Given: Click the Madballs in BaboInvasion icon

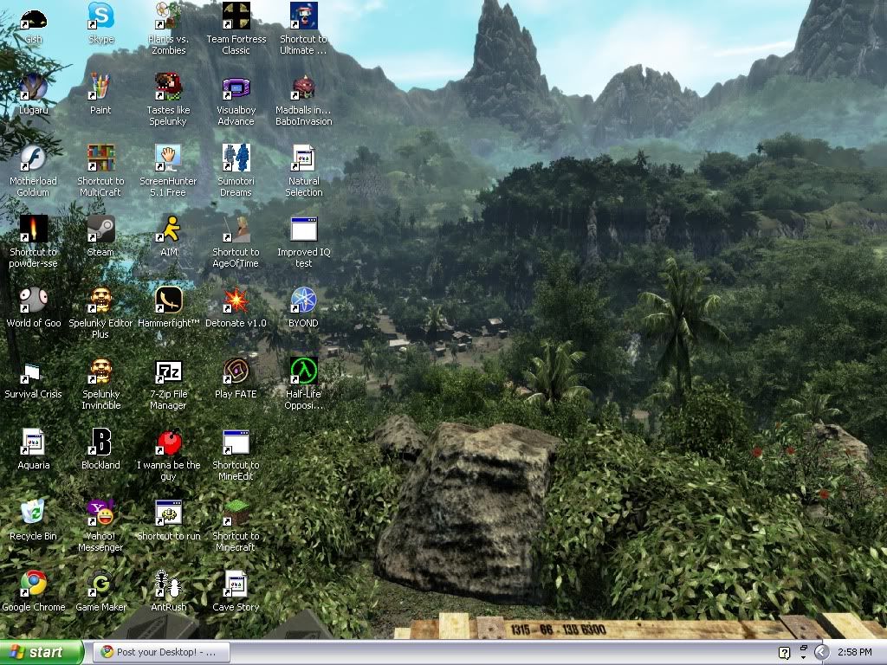Looking at the screenshot, I should pyautogui.click(x=304, y=87).
